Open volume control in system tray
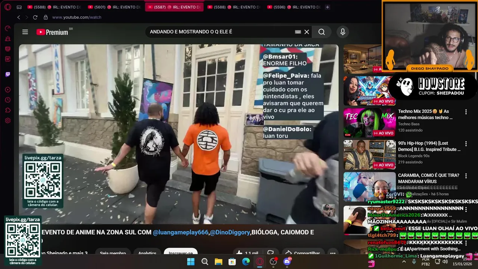This screenshot has height=269, width=478. coord(445,262)
